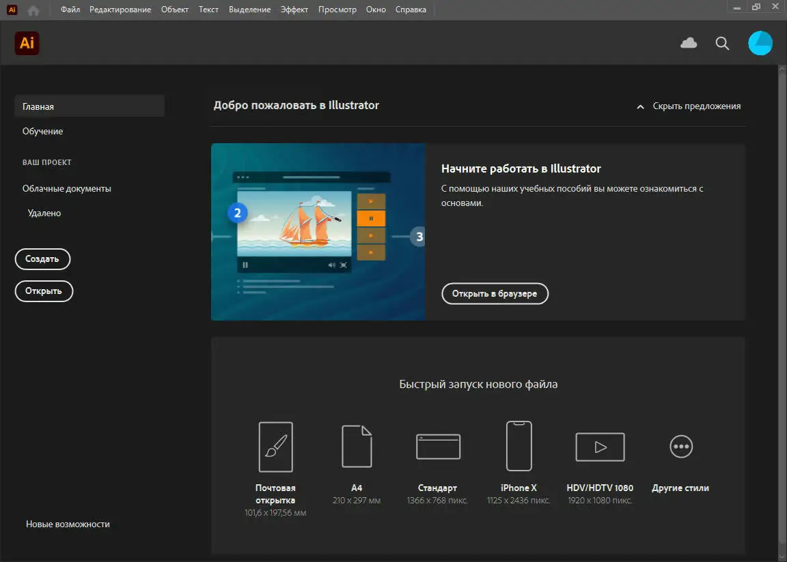
Task: Click the search magnifier icon
Action: [722, 43]
